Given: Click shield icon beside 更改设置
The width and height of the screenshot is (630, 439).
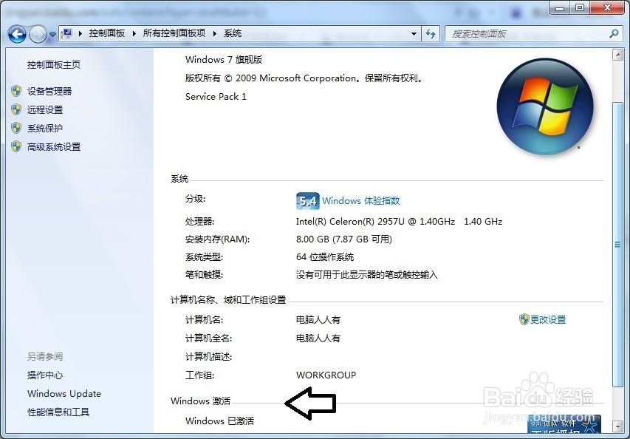Looking at the screenshot, I should point(524,319).
